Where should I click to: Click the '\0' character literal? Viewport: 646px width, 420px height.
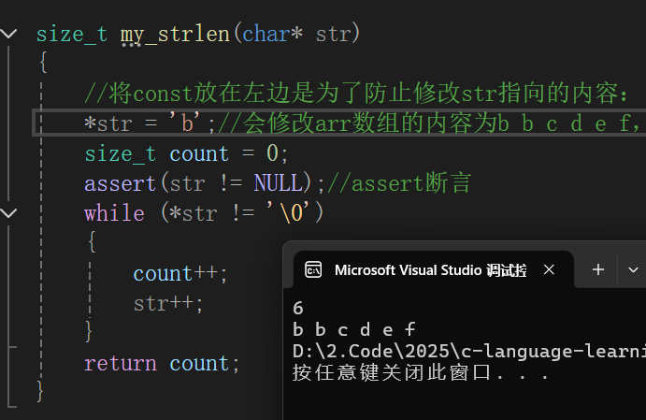pyautogui.click(x=289, y=212)
